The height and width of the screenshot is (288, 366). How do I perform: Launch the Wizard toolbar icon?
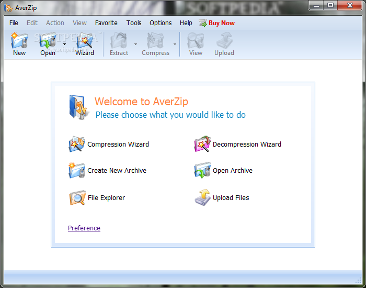click(85, 40)
